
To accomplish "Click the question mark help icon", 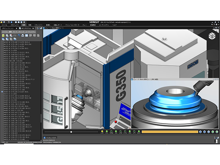I will [214, 24].
